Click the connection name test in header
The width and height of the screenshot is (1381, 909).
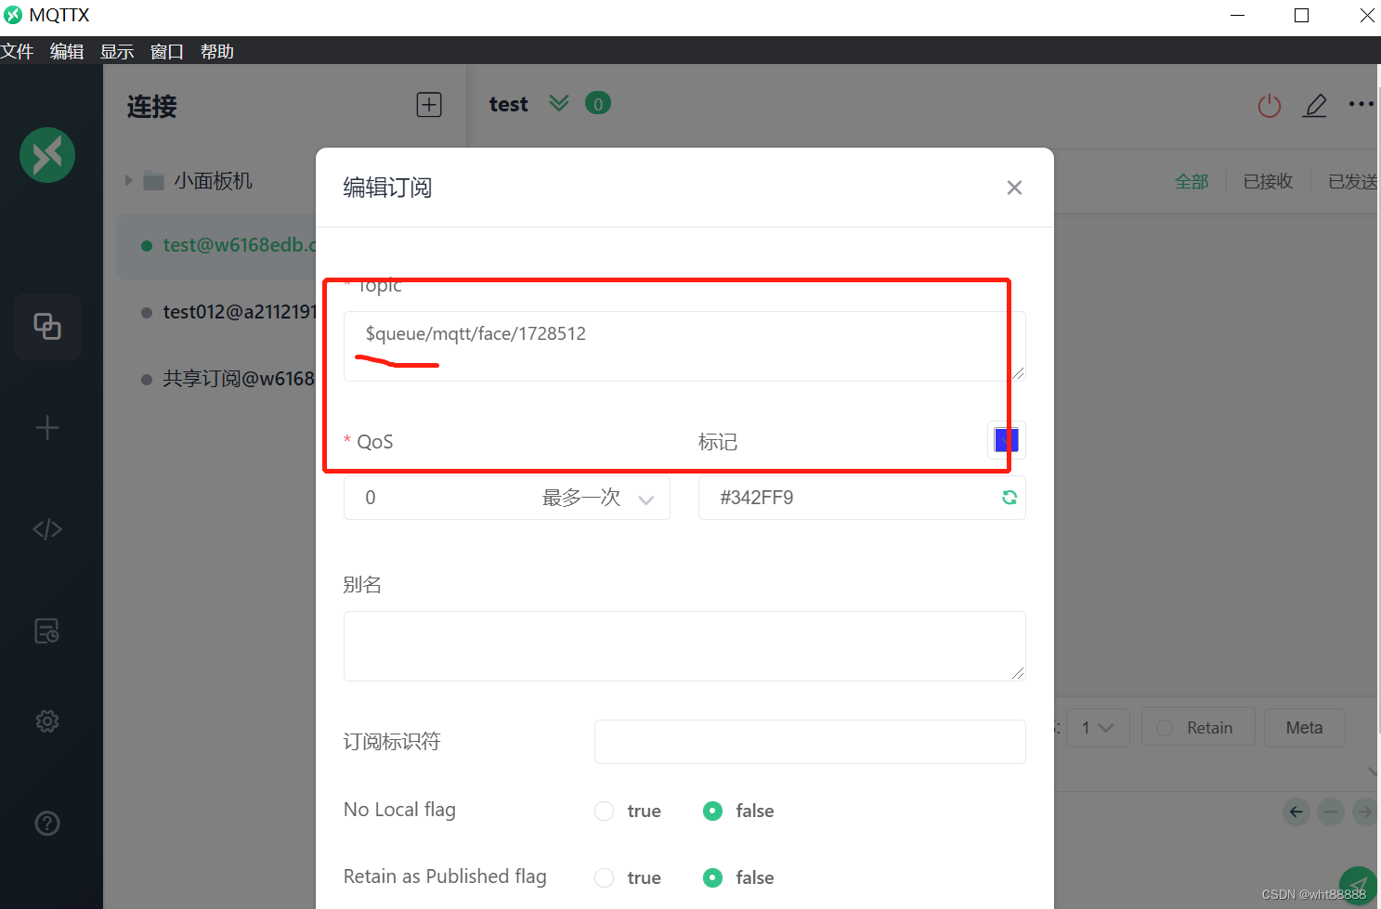(x=509, y=104)
